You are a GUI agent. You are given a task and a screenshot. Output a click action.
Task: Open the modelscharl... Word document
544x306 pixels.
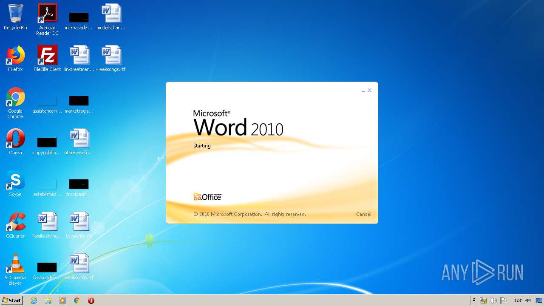(x=111, y=17)
